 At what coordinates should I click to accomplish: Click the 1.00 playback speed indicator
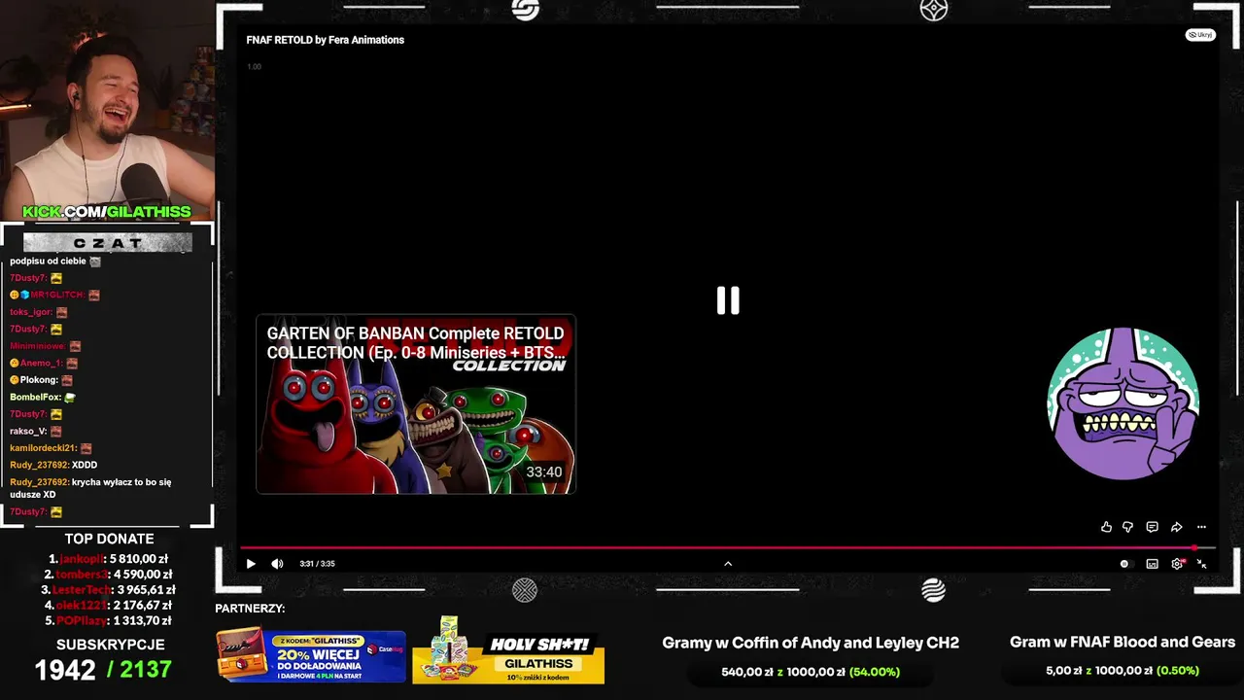click(254, 66)
